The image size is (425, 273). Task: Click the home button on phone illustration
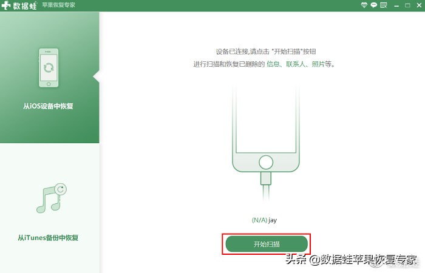pyautogui.click(x=266, y=162)
